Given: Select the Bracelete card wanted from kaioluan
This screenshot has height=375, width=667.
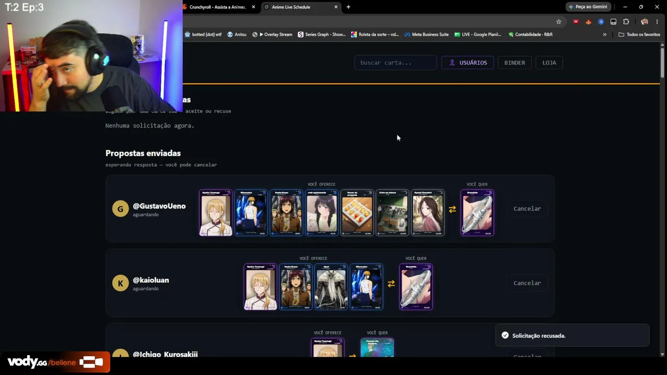Looking at the screenshot, I should coord(416,287).
